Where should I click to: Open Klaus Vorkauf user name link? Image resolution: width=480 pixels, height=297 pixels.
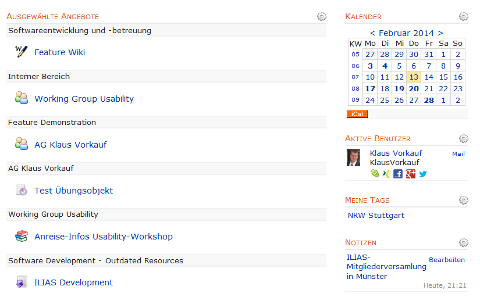(396, 153)
